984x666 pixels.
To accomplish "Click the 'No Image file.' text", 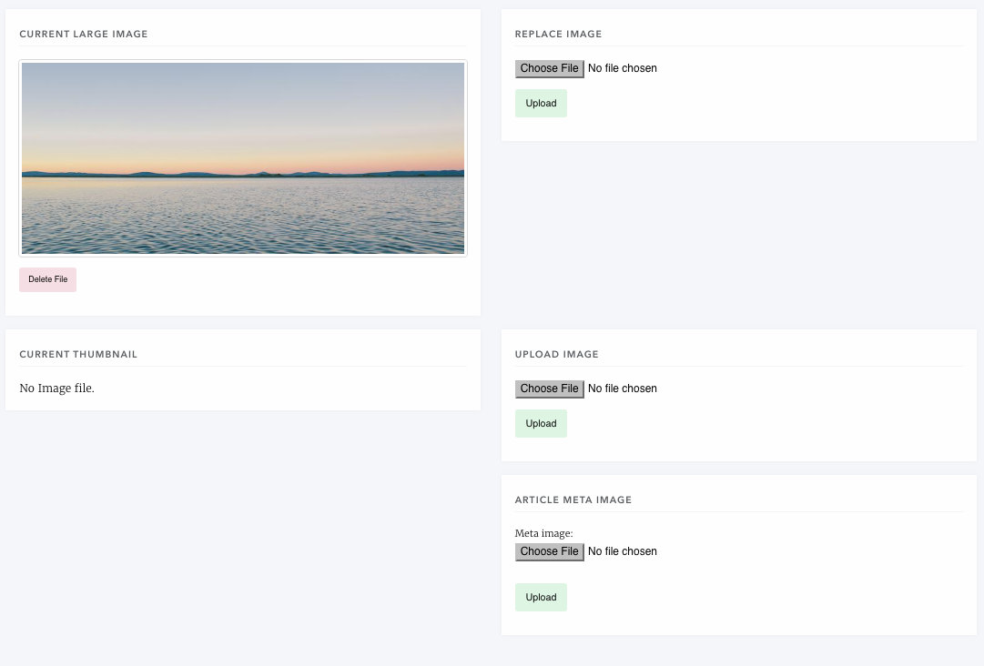I will (56, 388).
